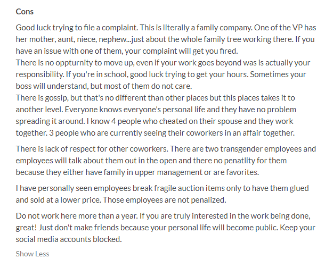
Task: Click the Cons heading
Action: (x=25, y=11)
